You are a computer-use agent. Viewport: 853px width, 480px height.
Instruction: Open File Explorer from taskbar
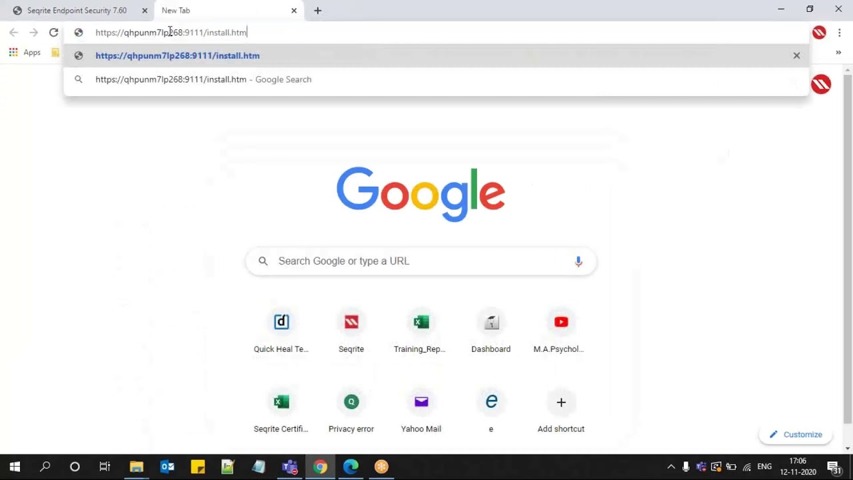tap(136, 467)
